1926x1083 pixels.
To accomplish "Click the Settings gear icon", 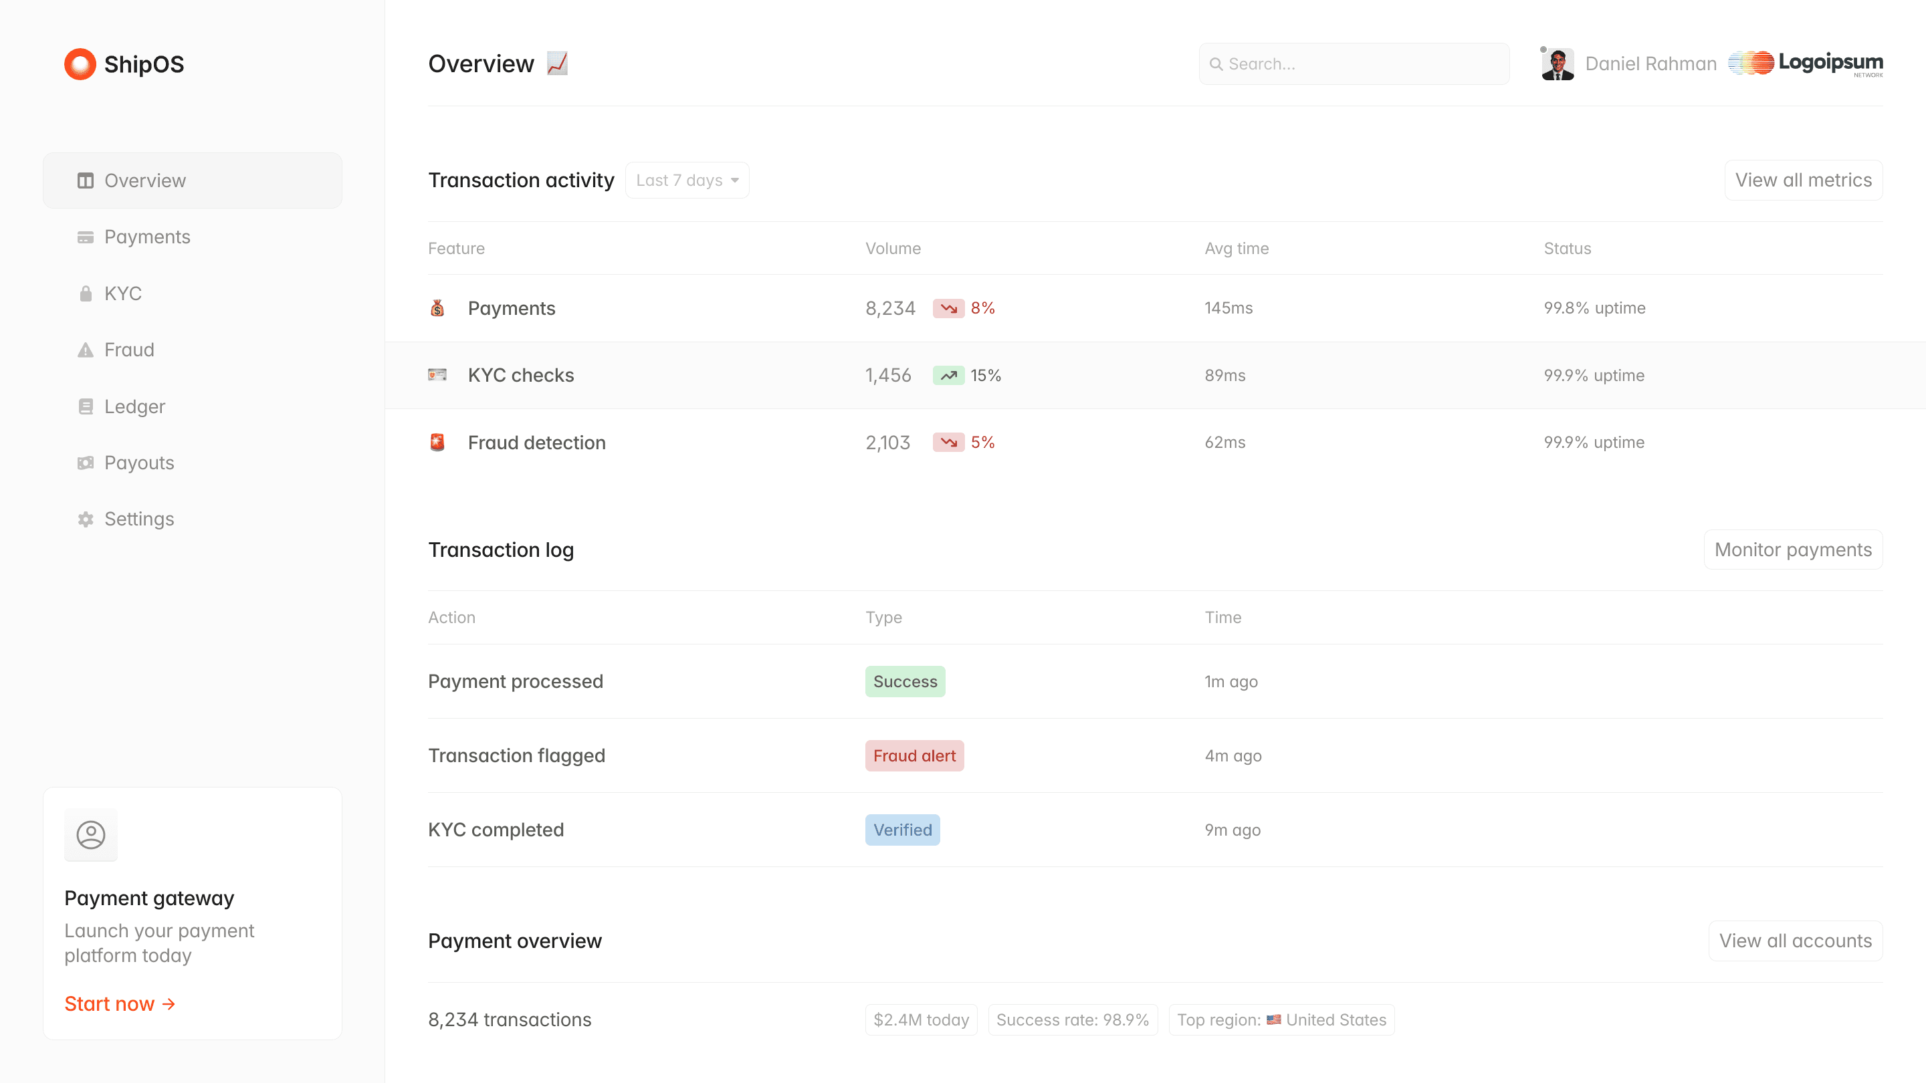I will coord(85,519).
